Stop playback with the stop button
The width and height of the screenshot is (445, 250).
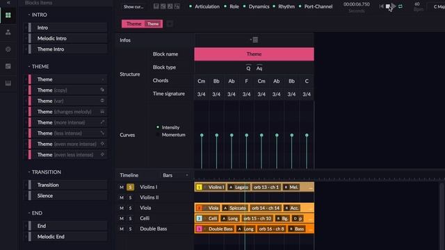click(388, 6)
